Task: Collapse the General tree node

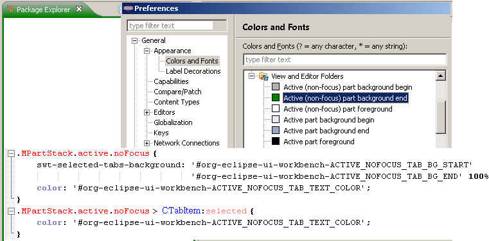Action: pos(134,40)
